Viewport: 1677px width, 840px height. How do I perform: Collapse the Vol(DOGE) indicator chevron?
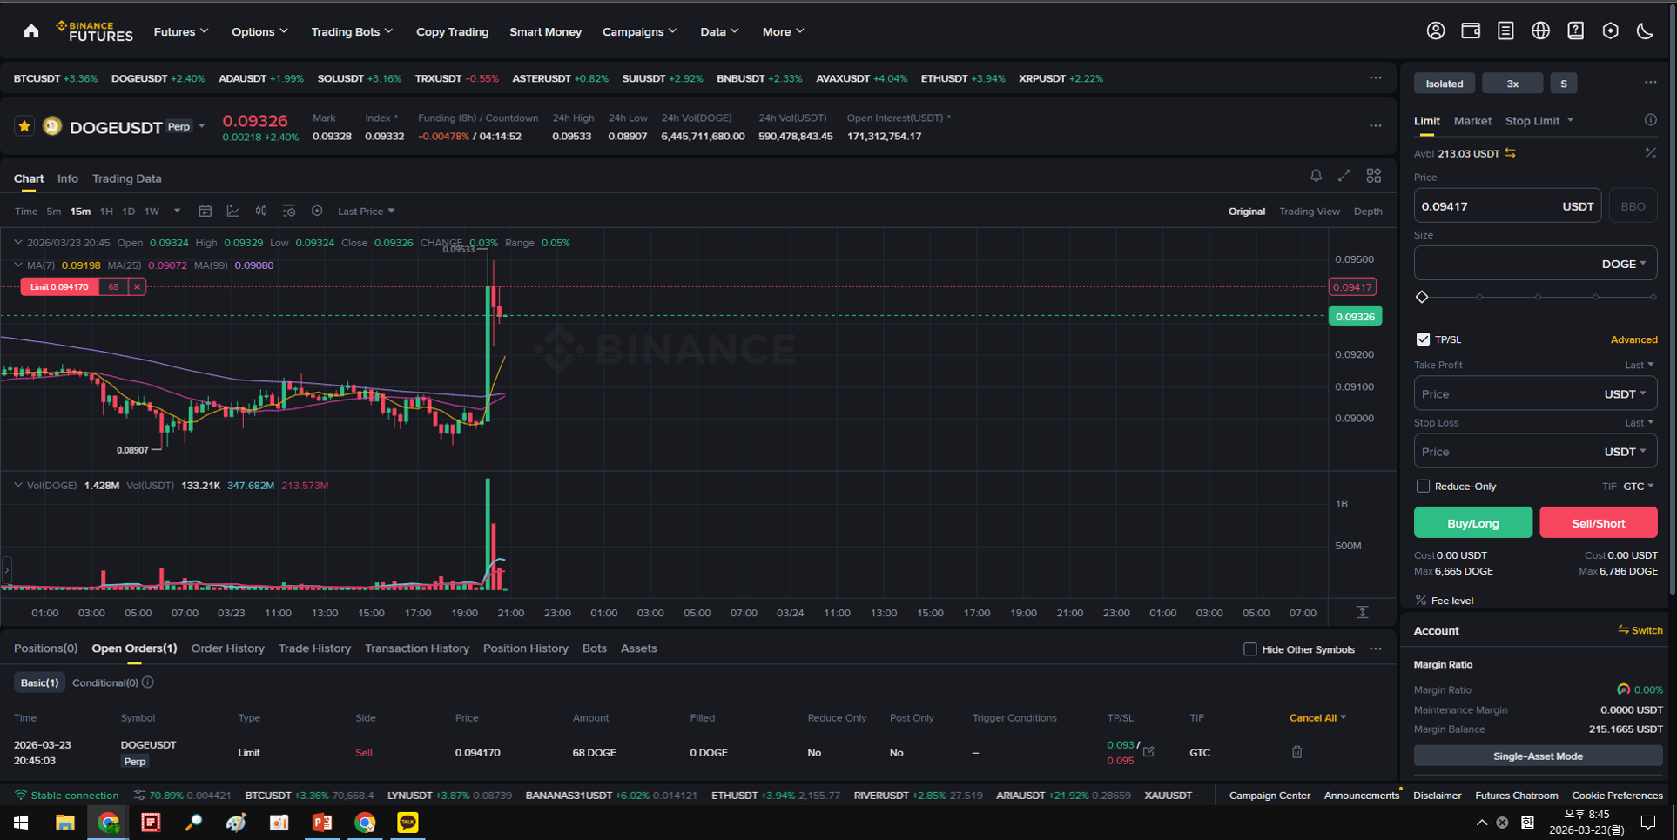point(17,486)
